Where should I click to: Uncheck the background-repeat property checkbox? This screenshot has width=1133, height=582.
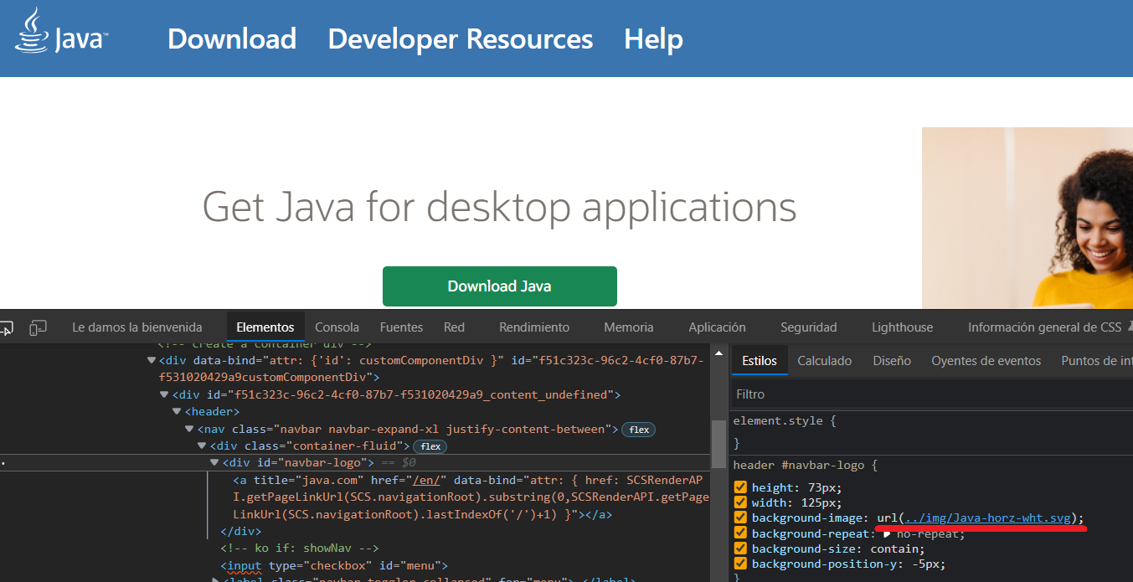click(740, 533)
